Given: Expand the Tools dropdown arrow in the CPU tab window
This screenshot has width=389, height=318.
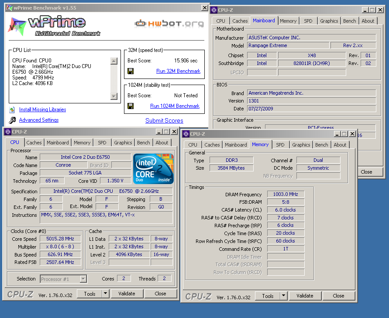Looking at the screenshot, I should pos(105,294).
